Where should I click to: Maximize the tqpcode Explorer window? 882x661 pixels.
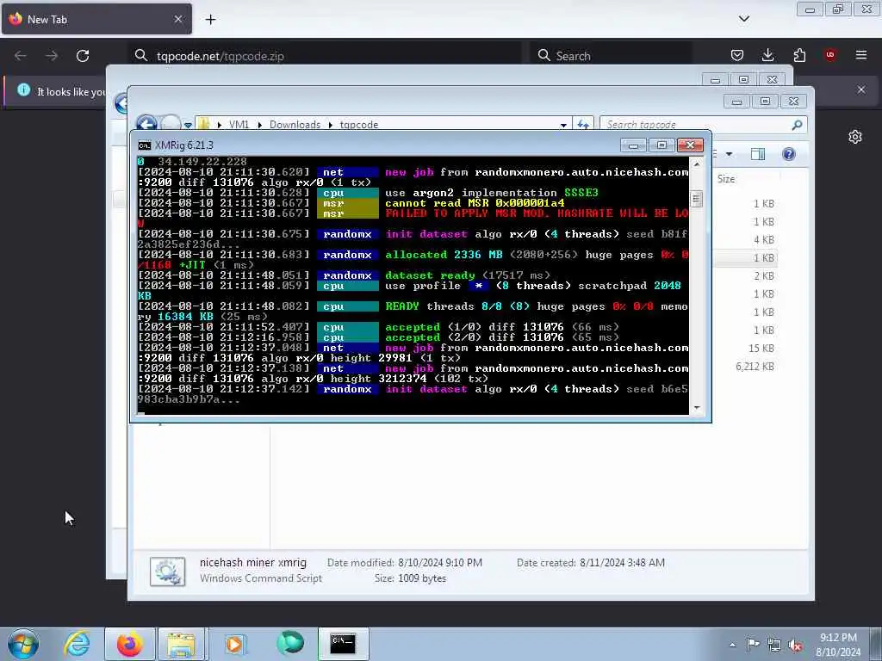click(765, 102)
